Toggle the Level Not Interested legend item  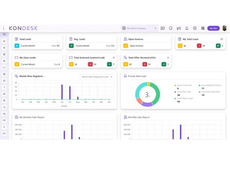tap(209, 92)
